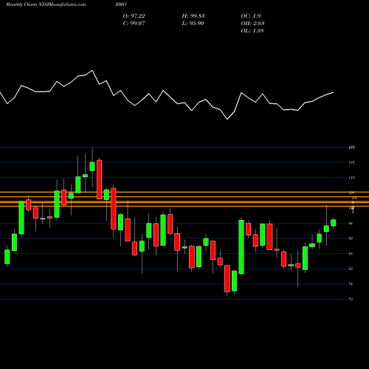
Task: Click the high price H: 99.83
Action: click(x=193, y=16)
